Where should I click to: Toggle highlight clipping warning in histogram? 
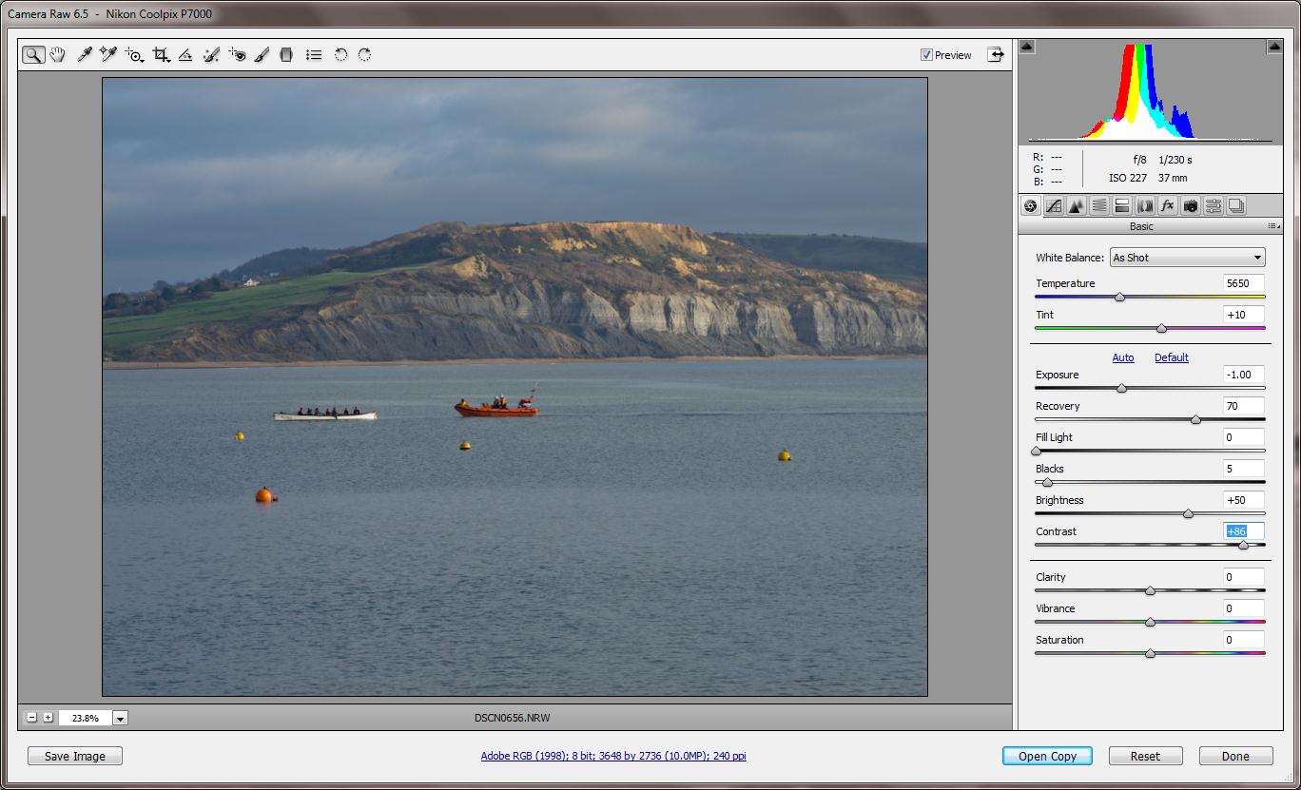tap(1274, 46)
